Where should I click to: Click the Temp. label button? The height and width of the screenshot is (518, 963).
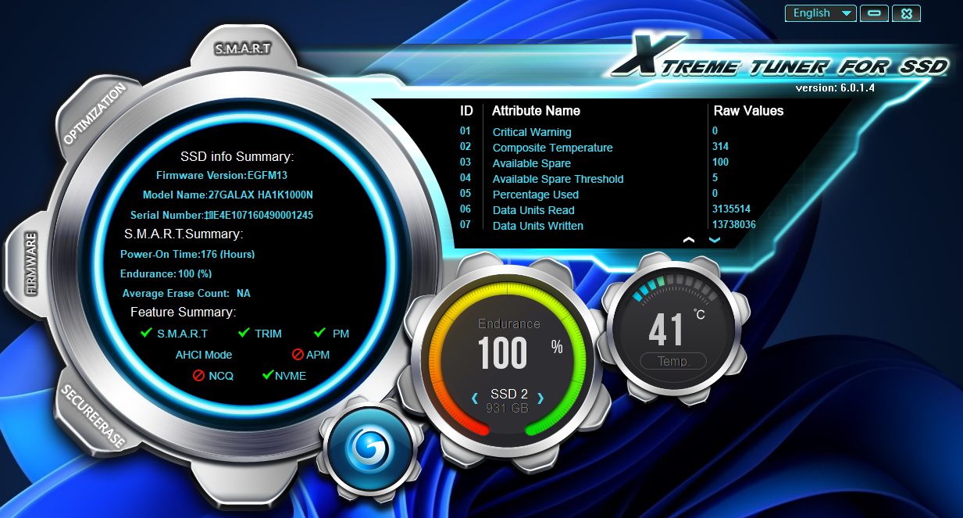pos(672,362)
